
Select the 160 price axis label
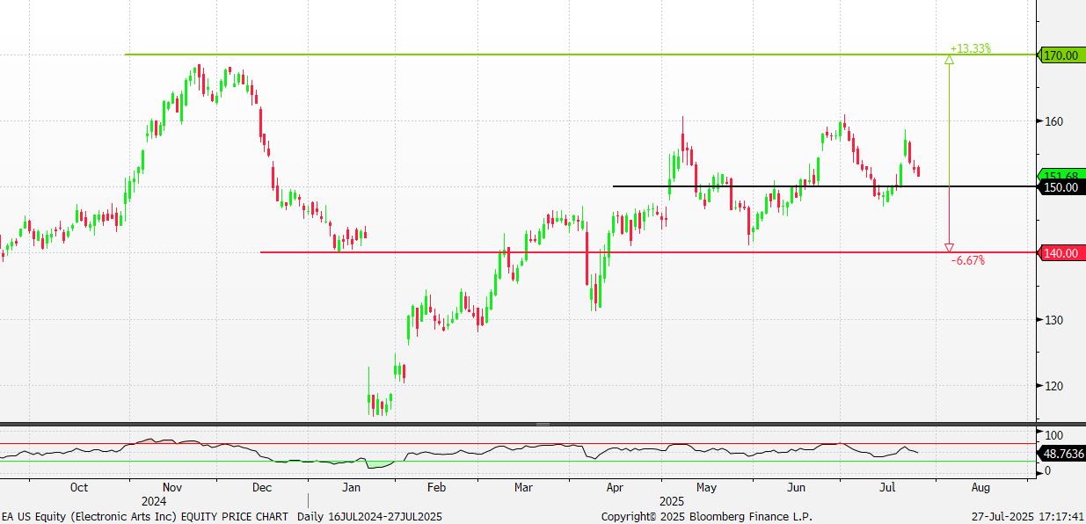(x=1053, y=121)
